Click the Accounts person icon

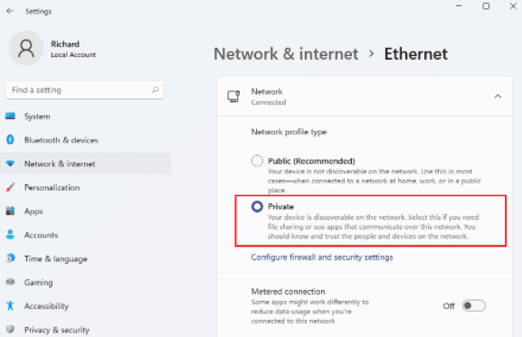[10, 235]
